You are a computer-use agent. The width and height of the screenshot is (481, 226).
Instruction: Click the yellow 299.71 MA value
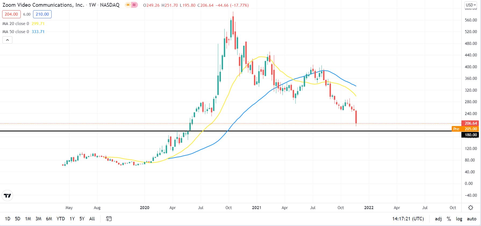pyautogui.click(x=38, y=24)
